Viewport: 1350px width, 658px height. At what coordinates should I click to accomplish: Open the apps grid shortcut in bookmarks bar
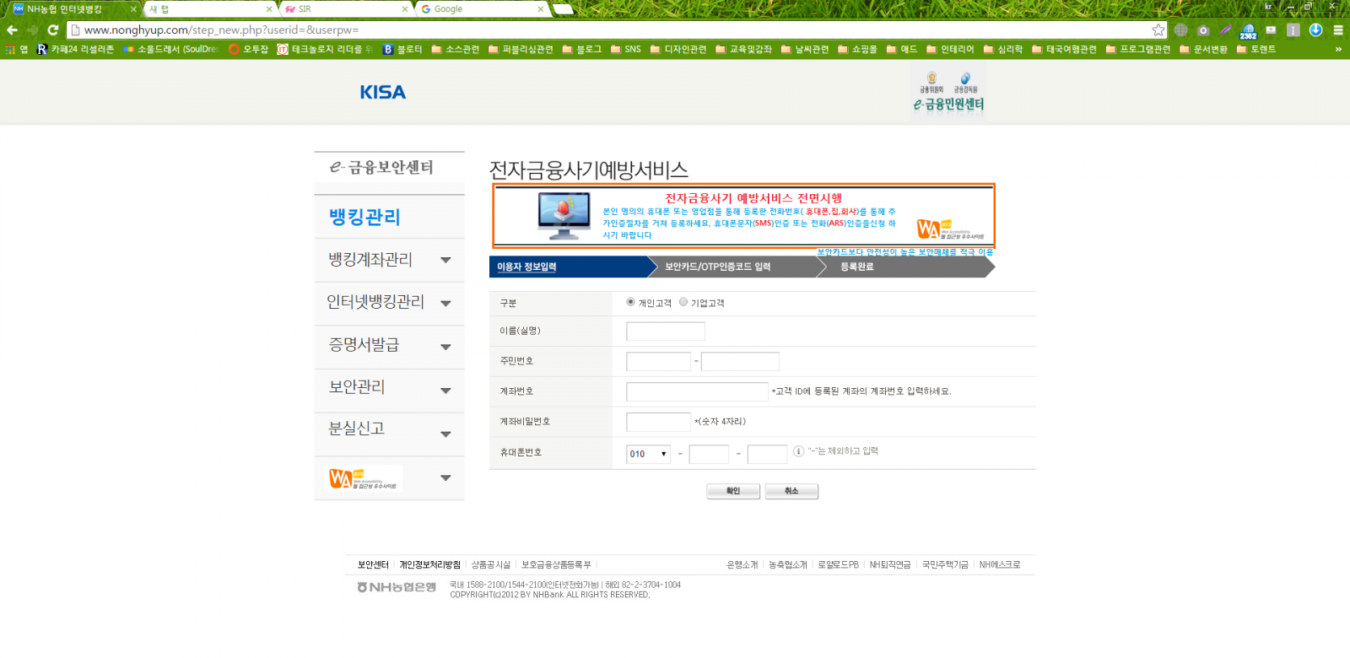17,49
